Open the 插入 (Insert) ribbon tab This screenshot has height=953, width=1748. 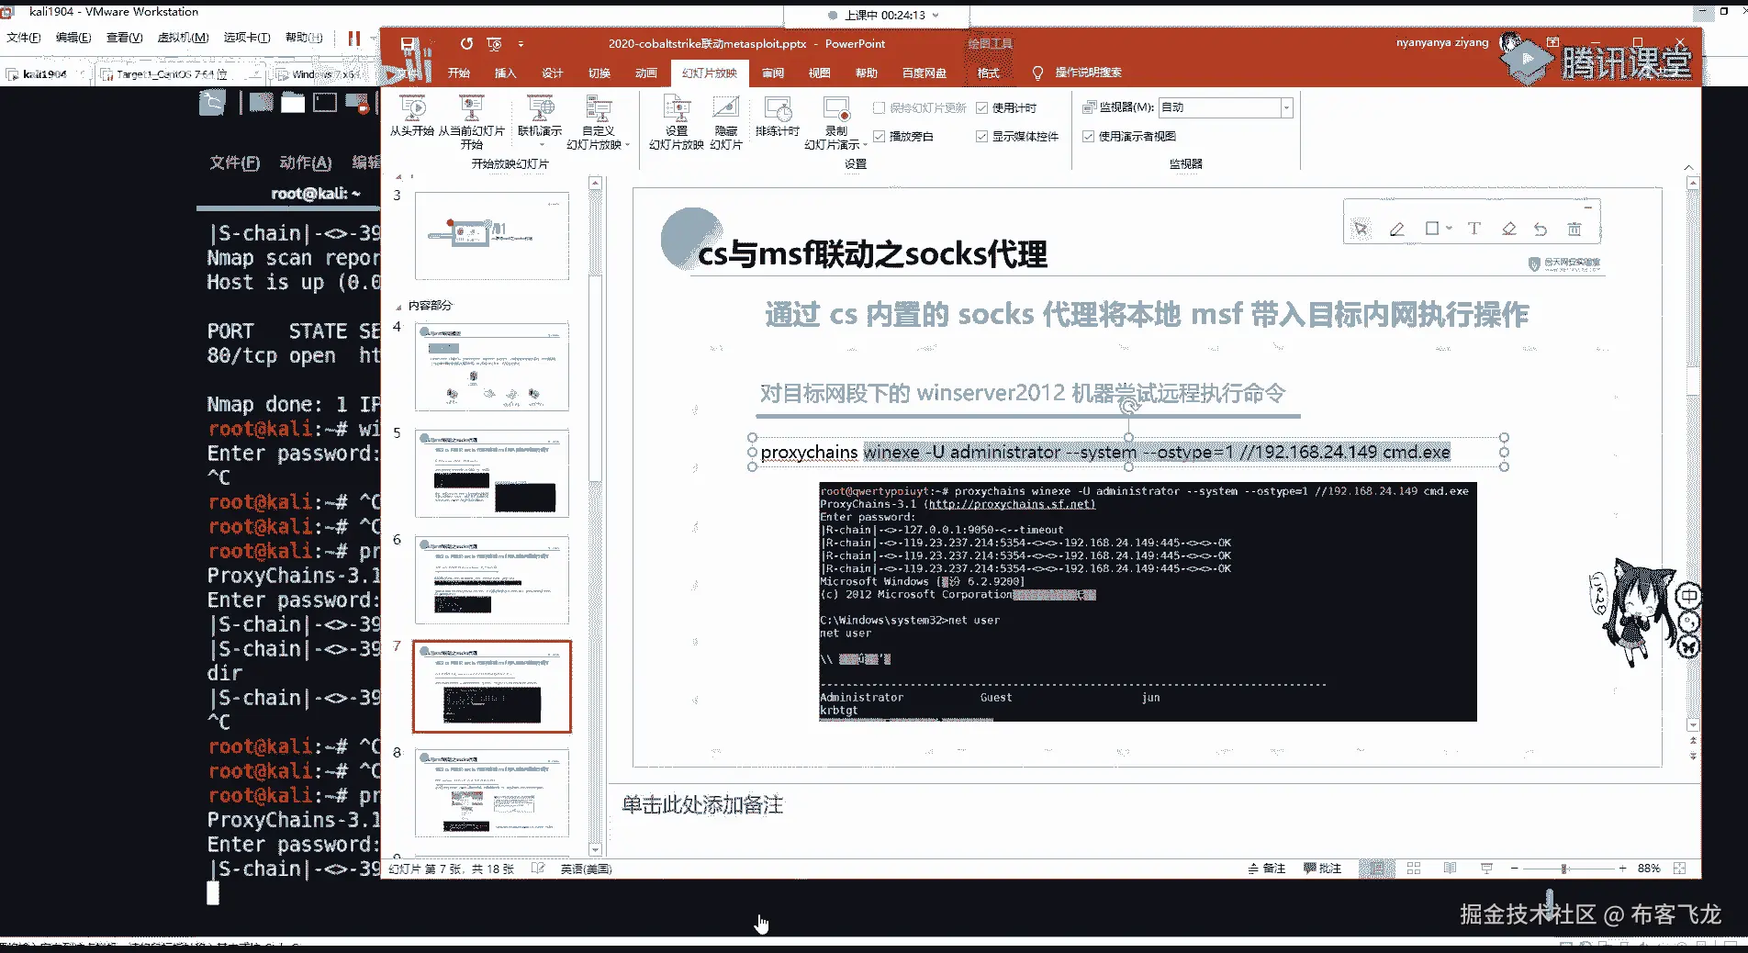click(506, 73)
